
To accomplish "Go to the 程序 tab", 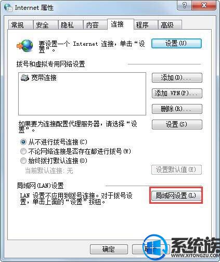I will click(146, 25).
